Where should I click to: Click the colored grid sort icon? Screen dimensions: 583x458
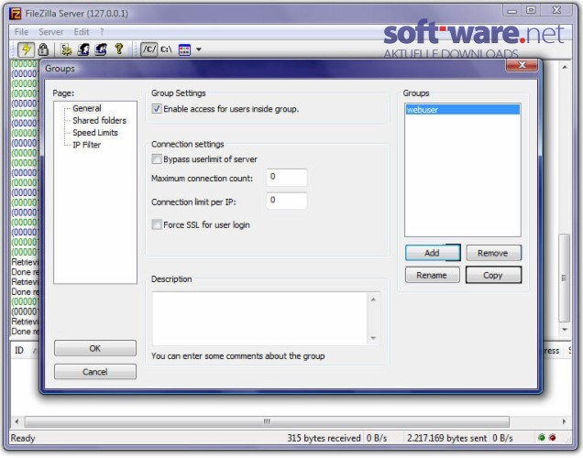[184, 49]
